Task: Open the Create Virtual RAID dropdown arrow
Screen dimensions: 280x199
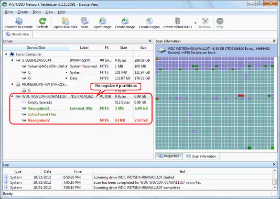Action: (x=195, y=23)
